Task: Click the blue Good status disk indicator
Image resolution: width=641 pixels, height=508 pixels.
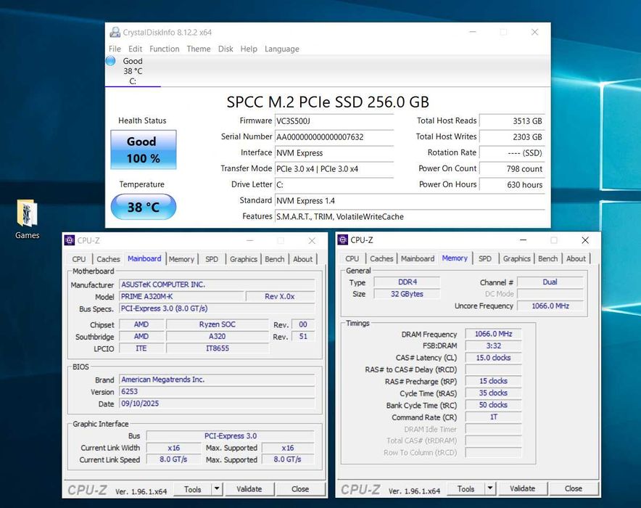Action: (x=111, y=61)
